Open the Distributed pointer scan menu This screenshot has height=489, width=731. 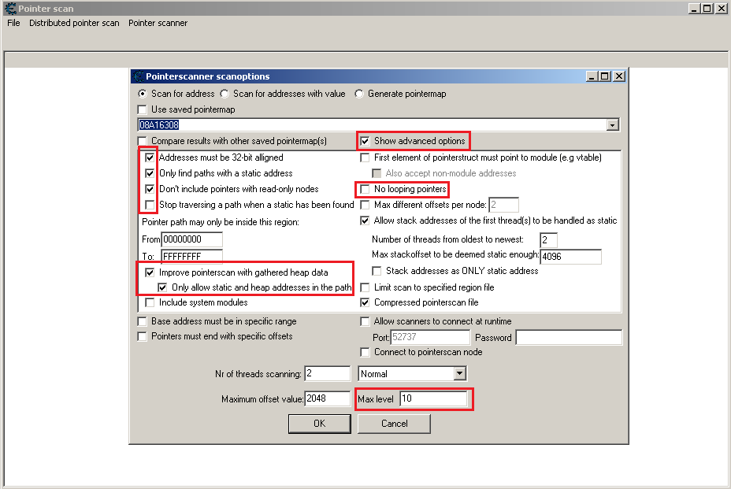point(74,23)
